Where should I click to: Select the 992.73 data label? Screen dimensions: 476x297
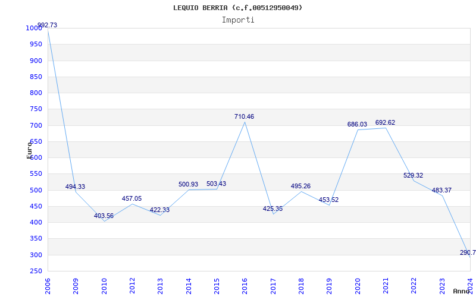pos(47,25)
